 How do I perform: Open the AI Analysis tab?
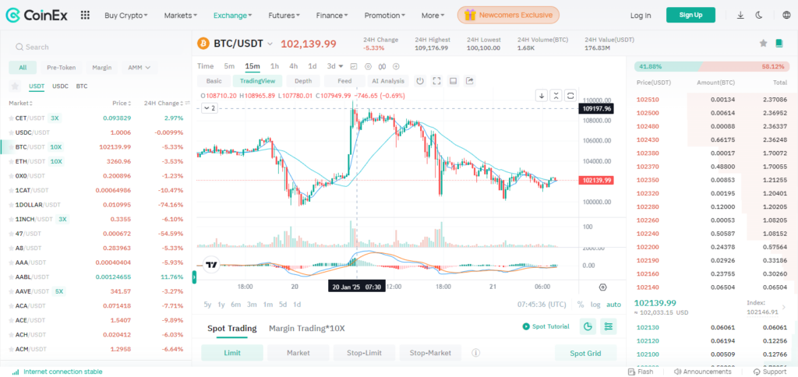click(x=388, y=81)
